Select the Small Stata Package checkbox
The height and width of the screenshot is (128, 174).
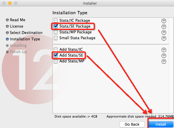[56, 38]
